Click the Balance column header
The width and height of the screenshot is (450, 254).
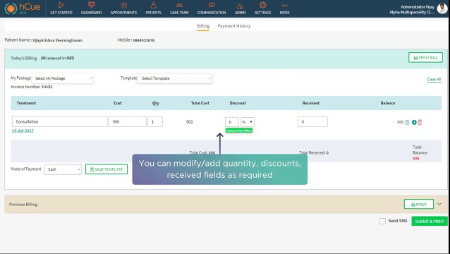point(388,103)
